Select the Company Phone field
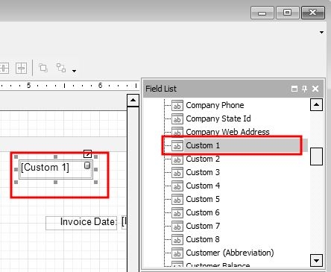Screen dimensions: 331x272 click(x=215, y=105)
